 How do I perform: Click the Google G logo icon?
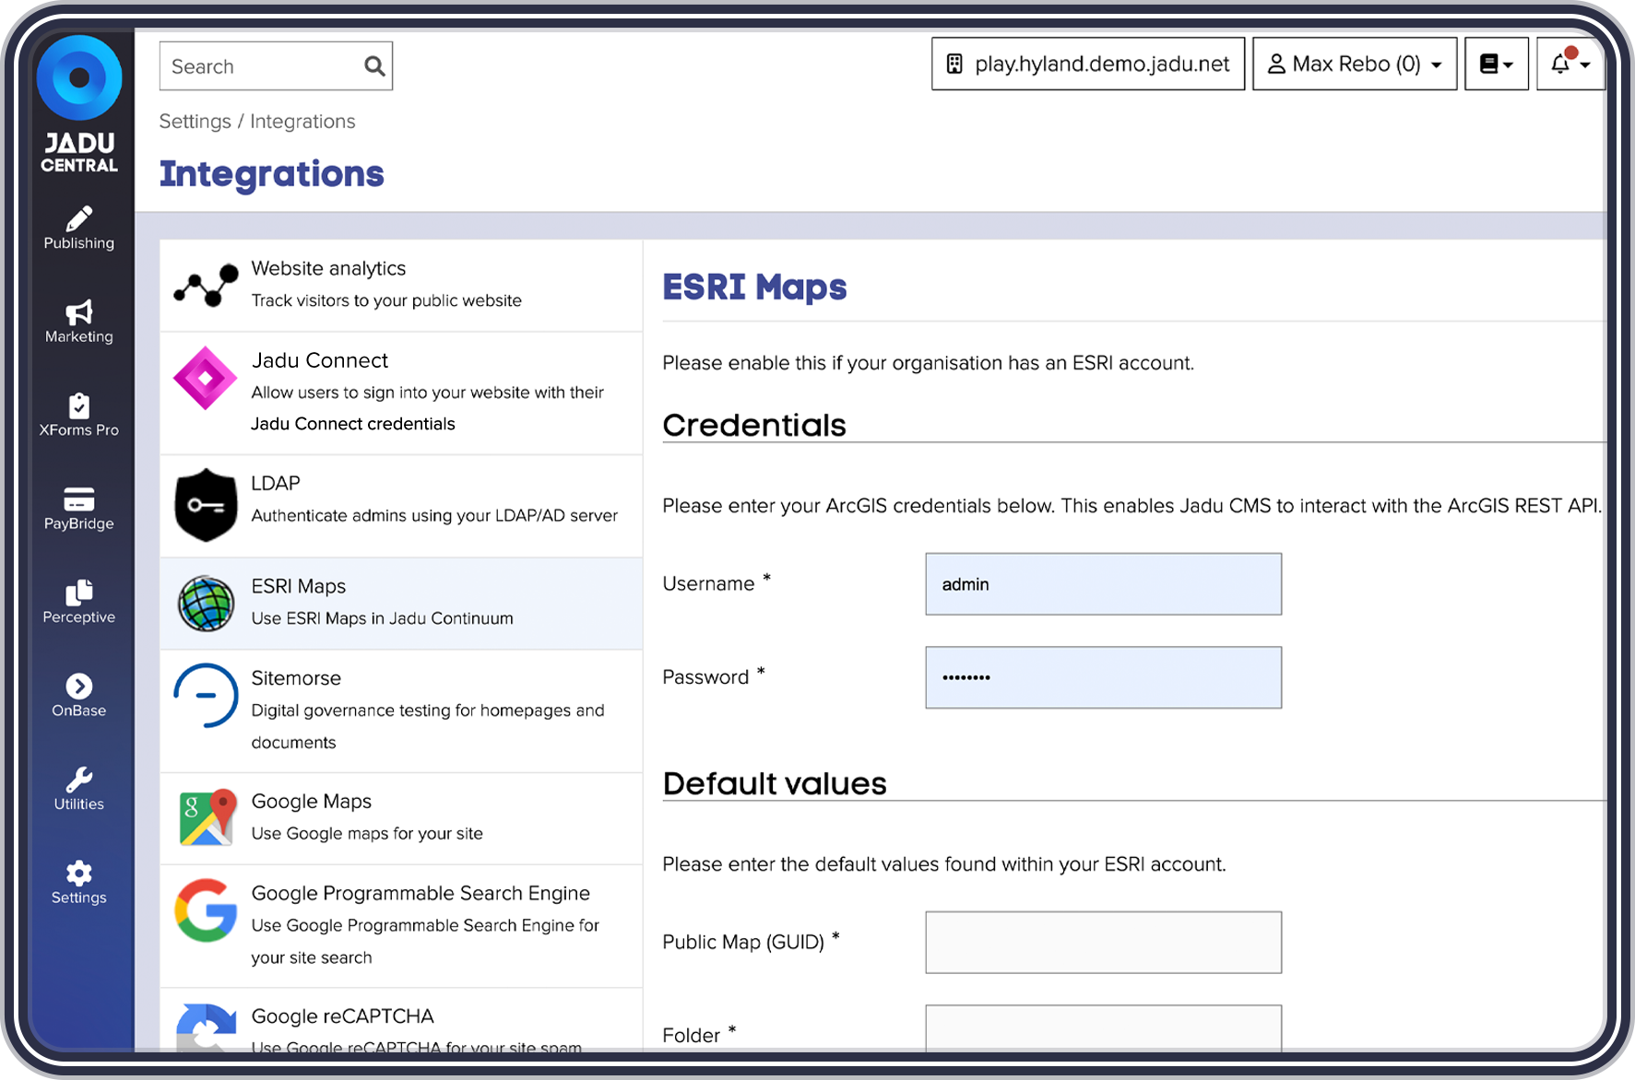206,910
